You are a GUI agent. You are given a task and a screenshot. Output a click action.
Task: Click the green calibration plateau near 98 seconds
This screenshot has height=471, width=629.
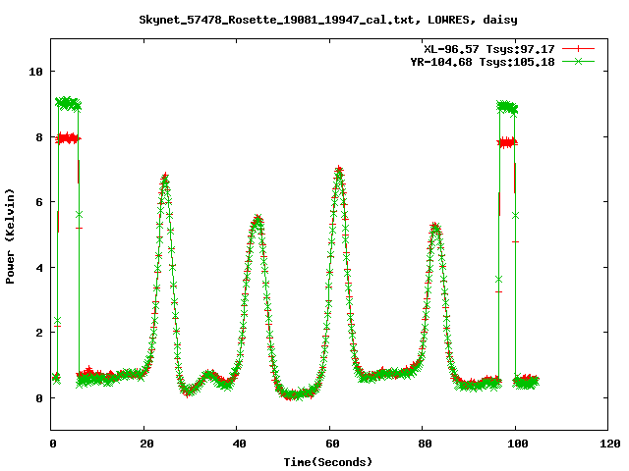click(507, 107)
